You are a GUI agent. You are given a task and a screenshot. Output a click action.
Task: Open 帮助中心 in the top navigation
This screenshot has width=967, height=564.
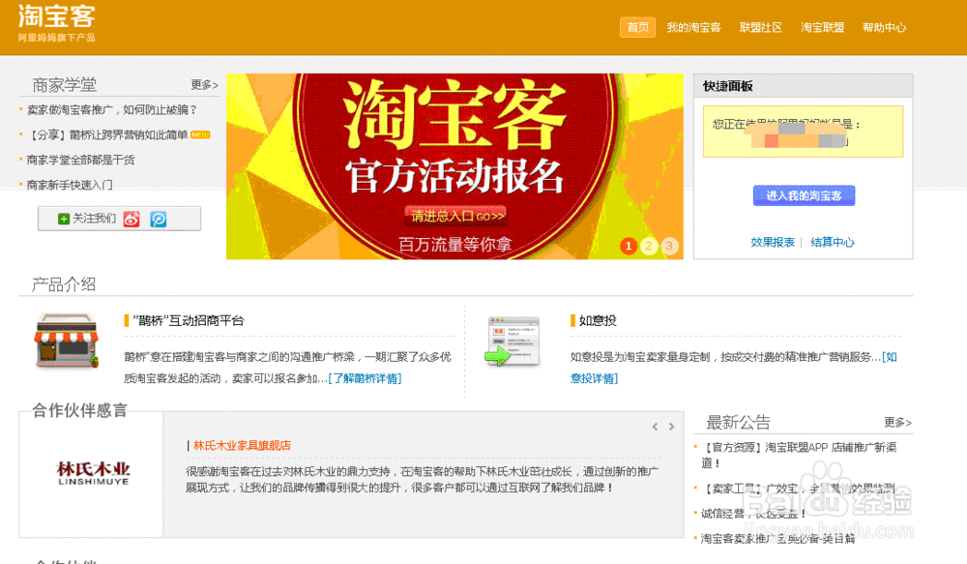point(885,28)
